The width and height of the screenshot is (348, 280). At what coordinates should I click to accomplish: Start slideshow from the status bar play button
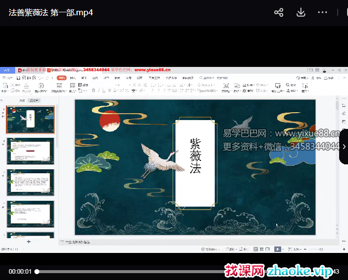(x=278, y=249)
